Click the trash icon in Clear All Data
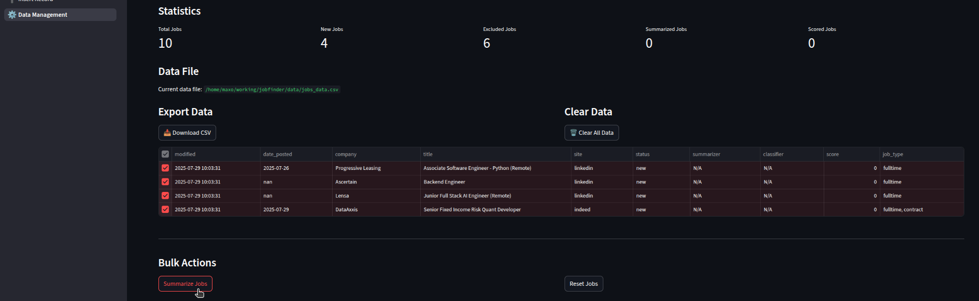979x301 pixels. [573, 133]
